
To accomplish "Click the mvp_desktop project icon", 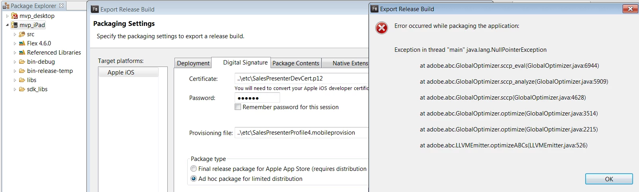I will 14,16.
